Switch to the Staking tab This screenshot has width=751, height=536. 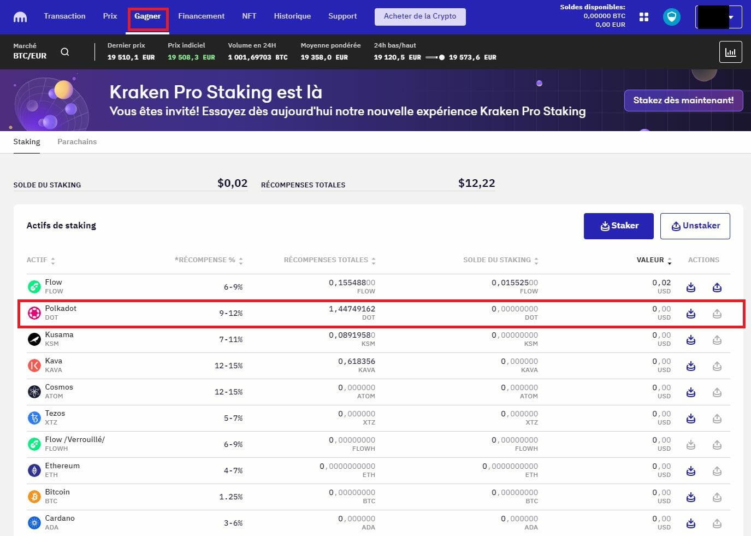tap(27, 142)
